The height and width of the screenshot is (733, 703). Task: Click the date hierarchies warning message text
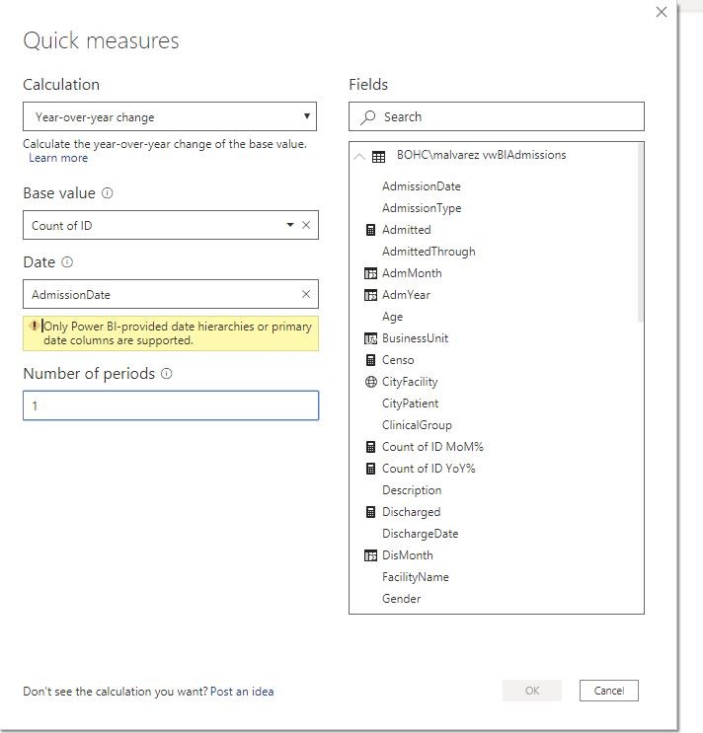coord(178,333)
